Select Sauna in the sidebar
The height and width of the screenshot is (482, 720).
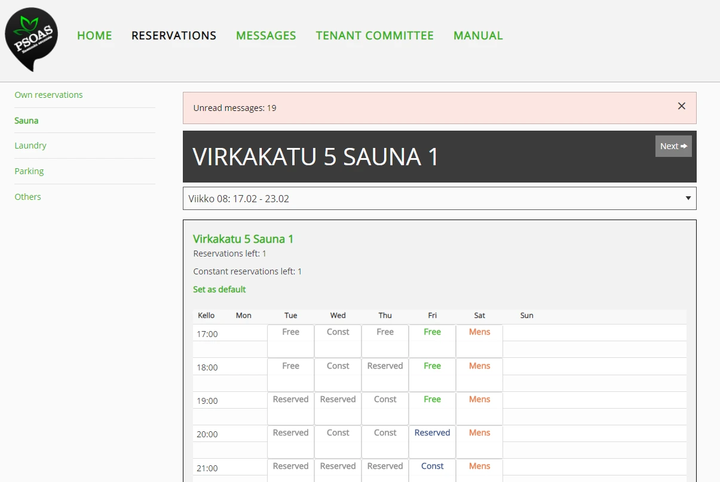[26, 120]
